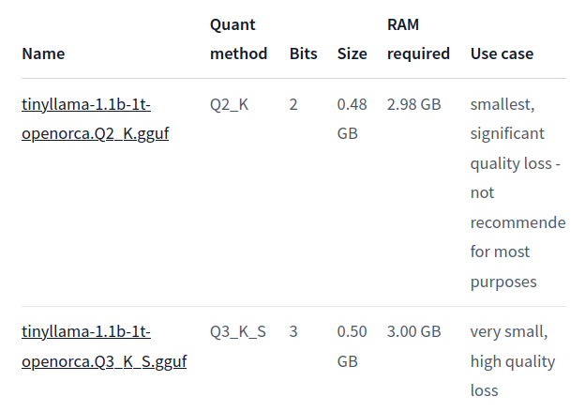The width and height of the screenshot is (585, 412).
Task: Select the 0.50 GB size cell
Action: [352, 346]
